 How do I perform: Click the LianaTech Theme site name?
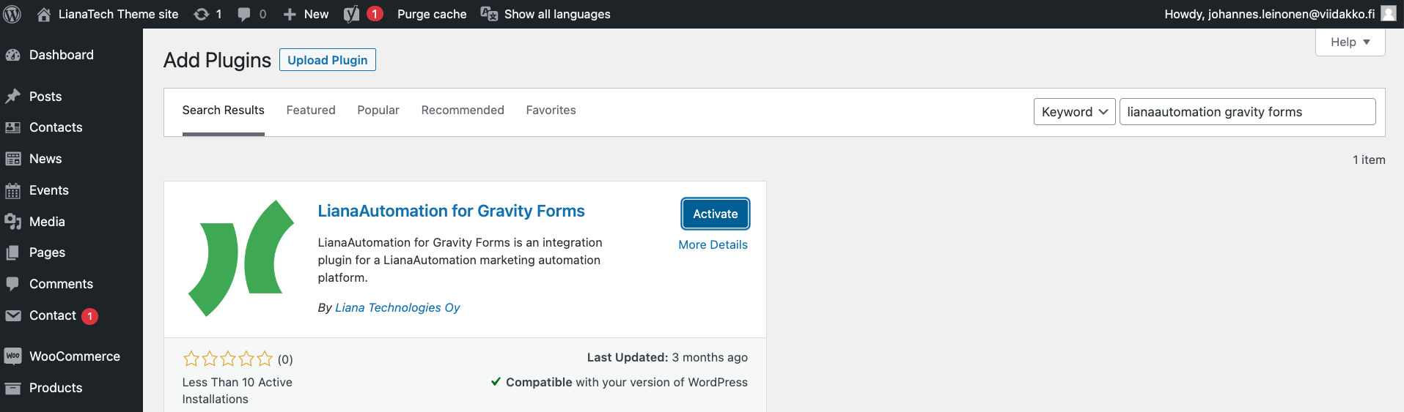pos(118,14)
